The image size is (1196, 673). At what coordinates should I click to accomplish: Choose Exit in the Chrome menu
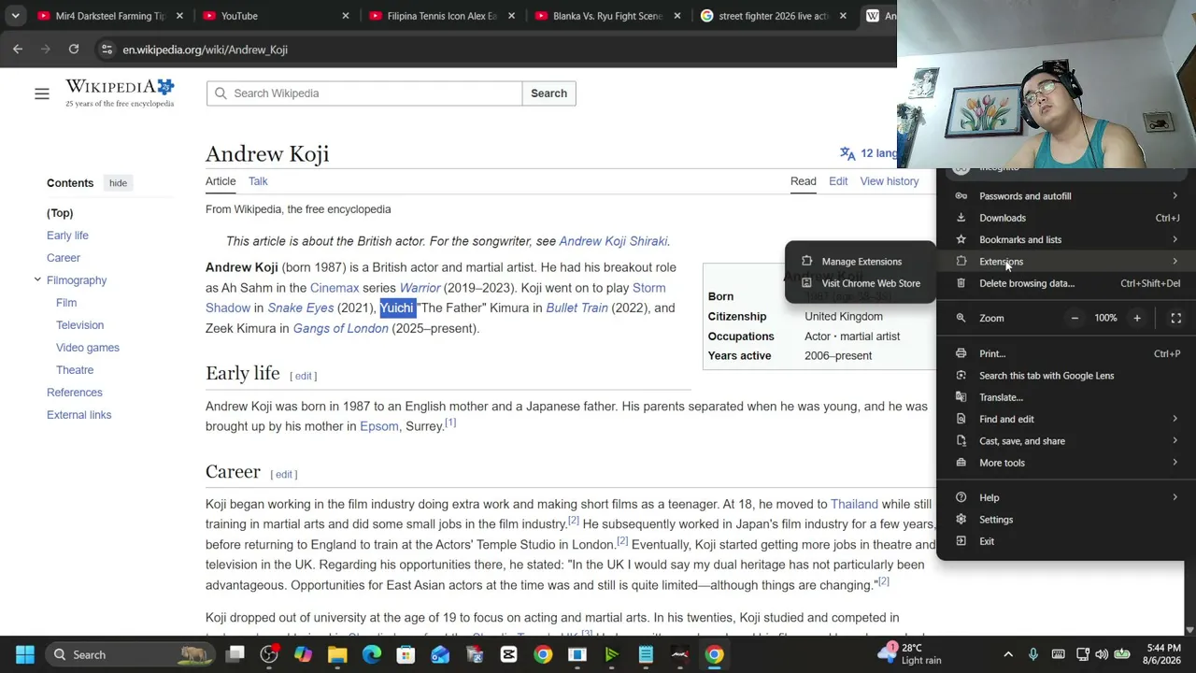click(x=1065, y=541)
